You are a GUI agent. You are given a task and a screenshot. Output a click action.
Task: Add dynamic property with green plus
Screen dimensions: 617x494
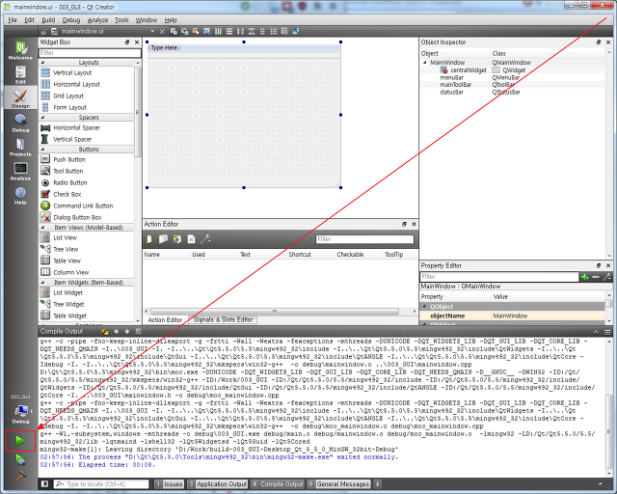pyautogui.click(x=585, y=277)
